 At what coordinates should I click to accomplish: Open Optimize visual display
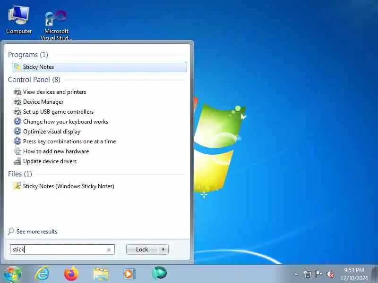pos(52,132)
